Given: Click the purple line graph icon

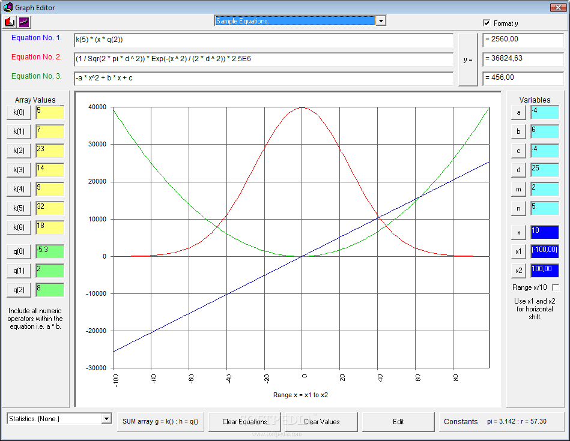Looking at the screenshot, I should [24, 22].
